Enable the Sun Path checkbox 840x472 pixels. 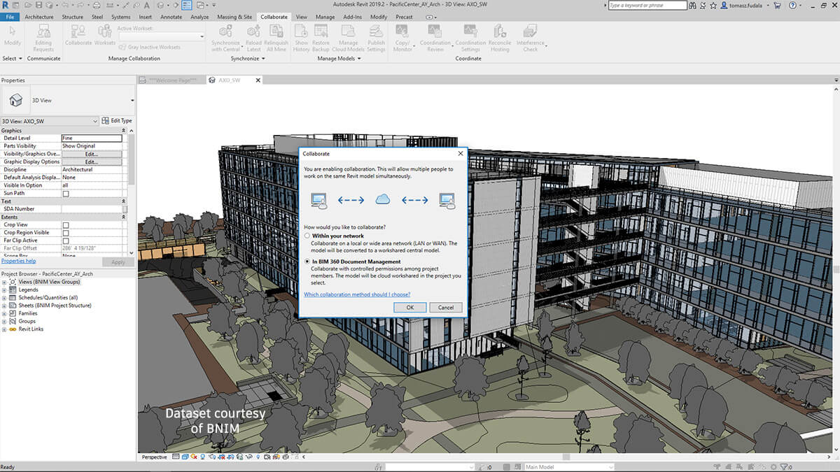coord(66,194)
